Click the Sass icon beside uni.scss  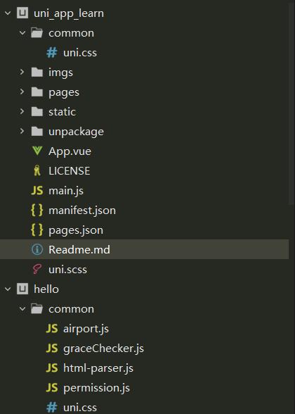37,269
